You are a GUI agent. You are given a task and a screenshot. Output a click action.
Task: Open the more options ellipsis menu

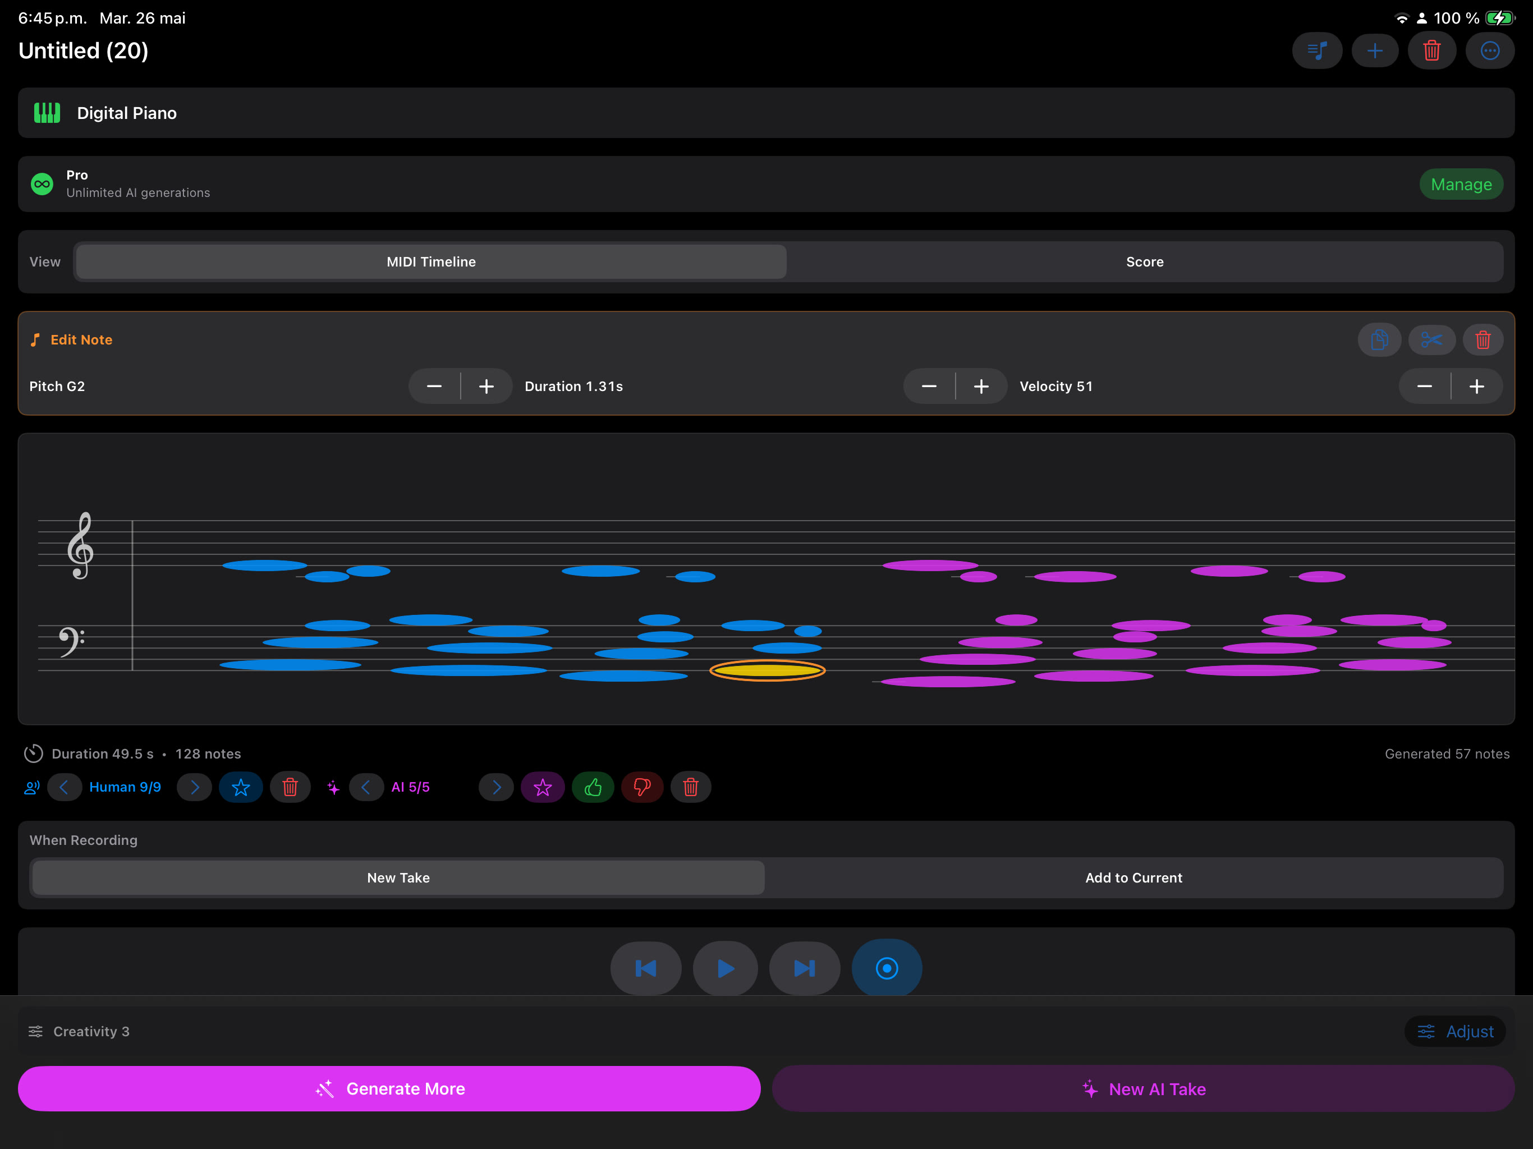(1490, 50)
